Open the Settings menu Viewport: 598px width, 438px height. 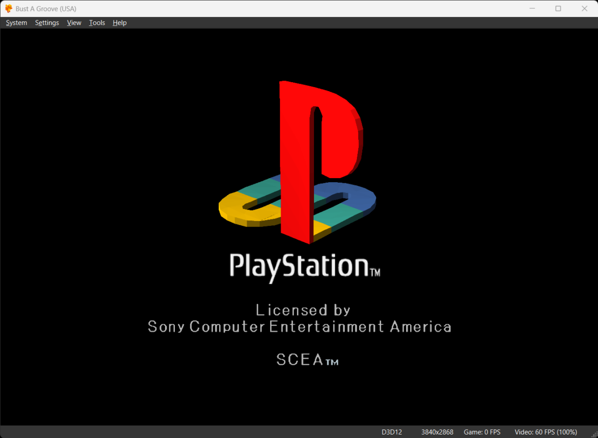tap(47, 22)
